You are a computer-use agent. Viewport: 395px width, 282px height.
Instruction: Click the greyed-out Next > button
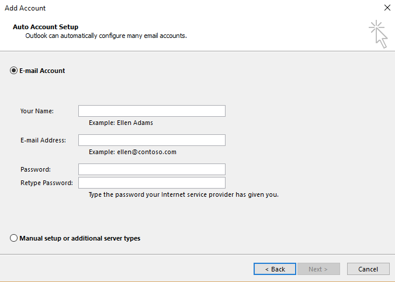click(318, 269)
